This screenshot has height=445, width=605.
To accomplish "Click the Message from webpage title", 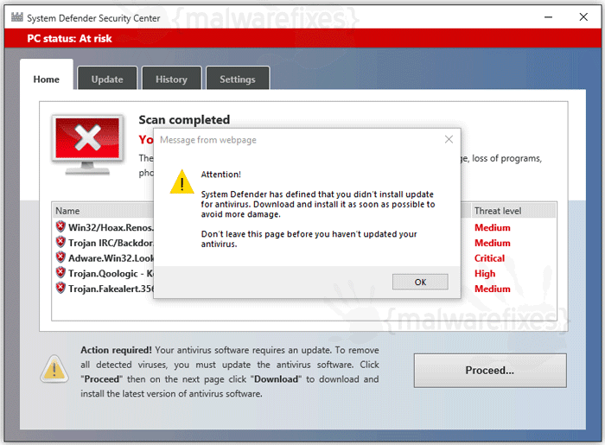I will tap(208, 140).
